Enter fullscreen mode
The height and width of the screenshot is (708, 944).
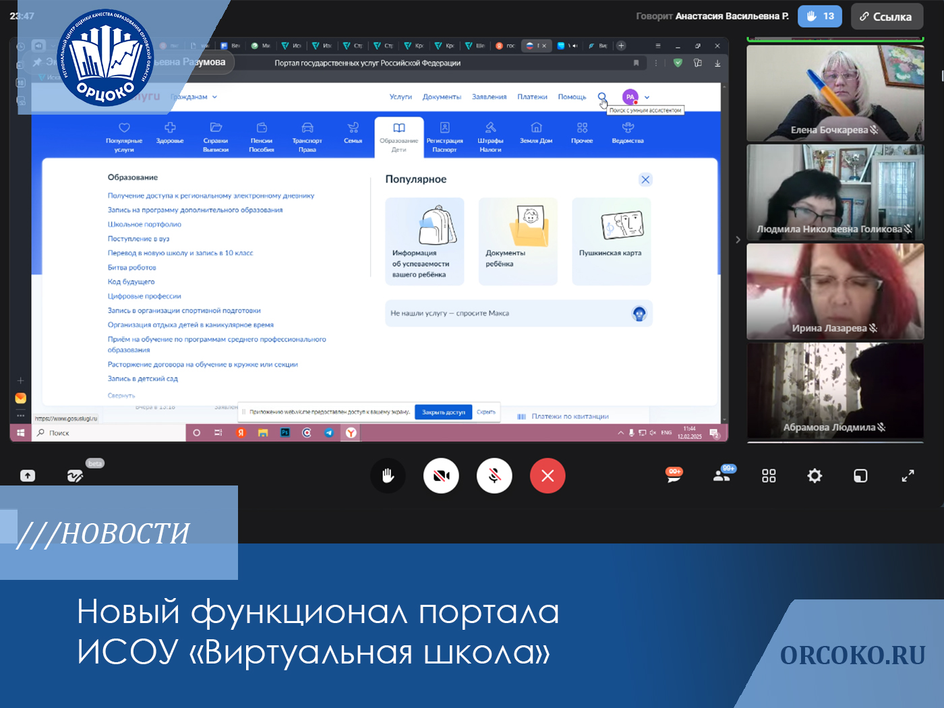(x=908, y=476)
